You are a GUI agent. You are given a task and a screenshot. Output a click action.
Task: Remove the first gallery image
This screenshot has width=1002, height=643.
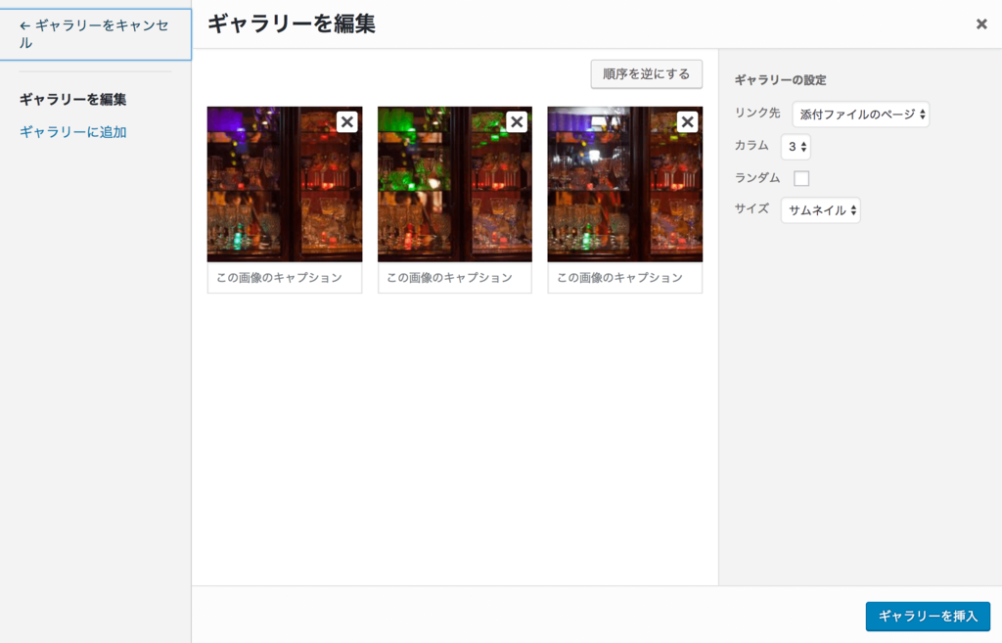pyautogui.click(x=349, y=119)
